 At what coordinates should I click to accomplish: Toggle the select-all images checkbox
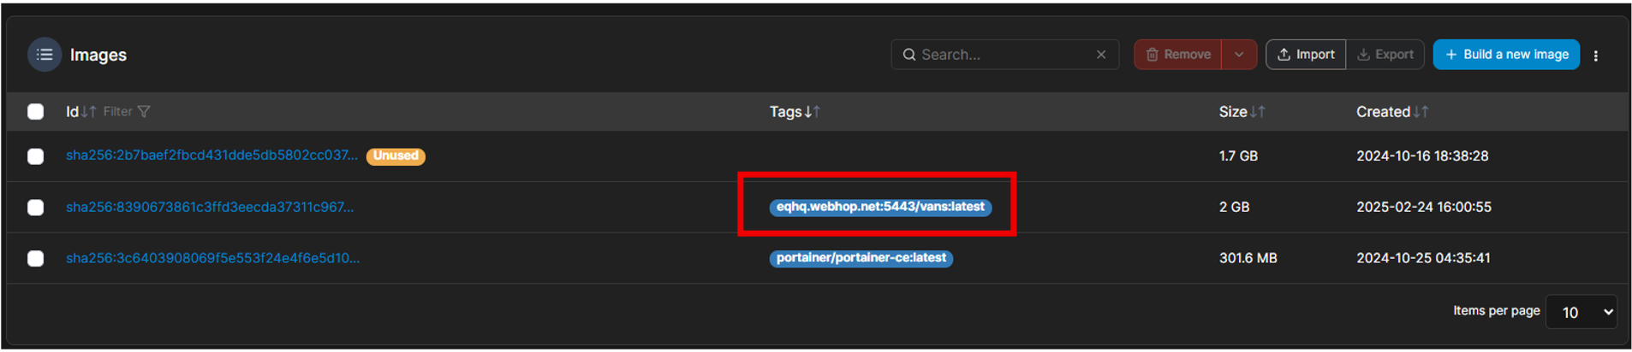tap(36, 112)
